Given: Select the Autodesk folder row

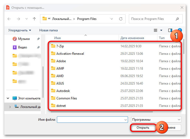Looking at the screenshot, I should tap(63, 91).
